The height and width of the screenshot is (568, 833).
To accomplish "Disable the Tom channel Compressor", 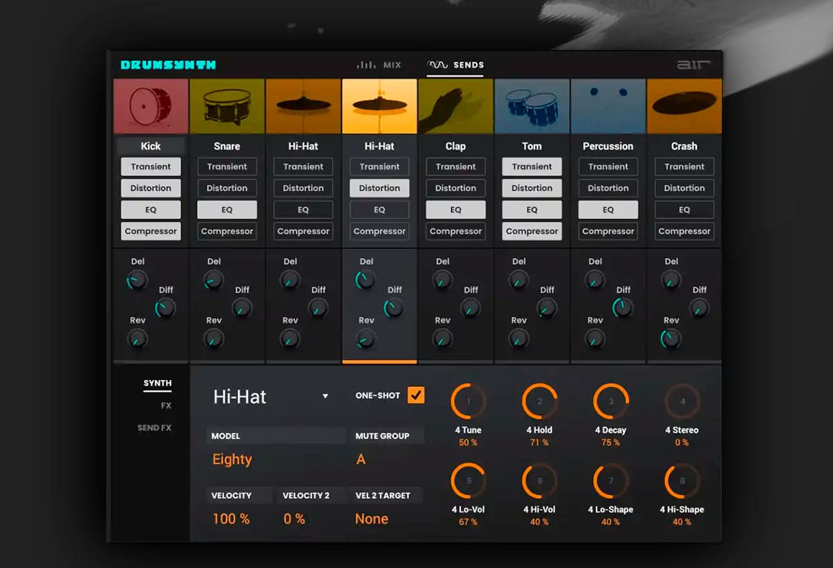I will pyautogui.click(x=532, y=231).
